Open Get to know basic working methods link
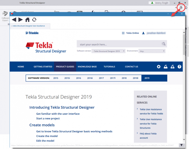The height and width of the screenshot is (149, 189). tap(74, 131)
